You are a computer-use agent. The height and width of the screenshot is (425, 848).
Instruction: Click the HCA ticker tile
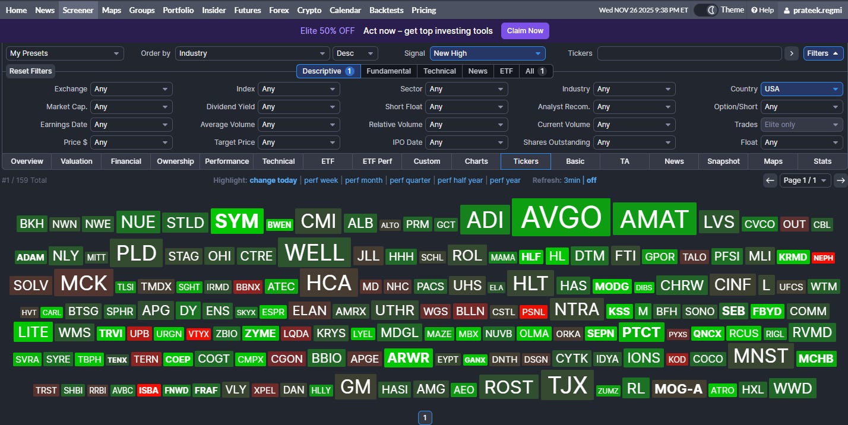(329, 283)
